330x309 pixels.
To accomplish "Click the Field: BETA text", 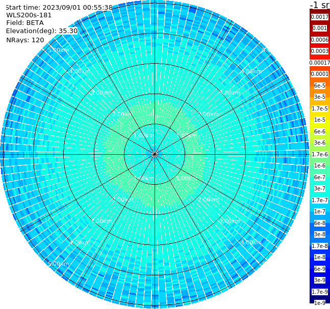I will tap(25, 23).
